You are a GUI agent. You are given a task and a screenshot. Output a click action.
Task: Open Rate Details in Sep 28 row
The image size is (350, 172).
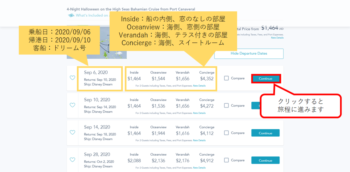[x=199, y=168]
